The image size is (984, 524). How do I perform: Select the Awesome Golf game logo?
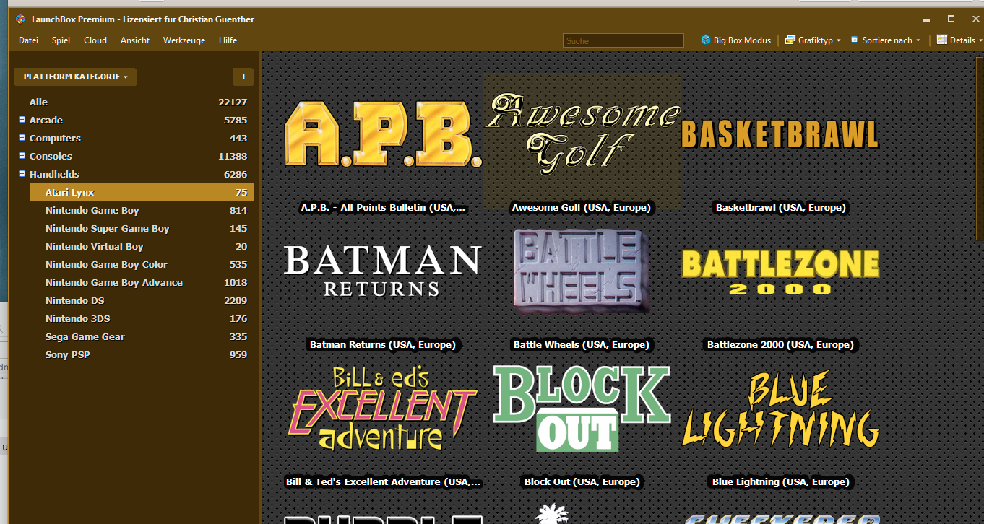coord(582,134)
